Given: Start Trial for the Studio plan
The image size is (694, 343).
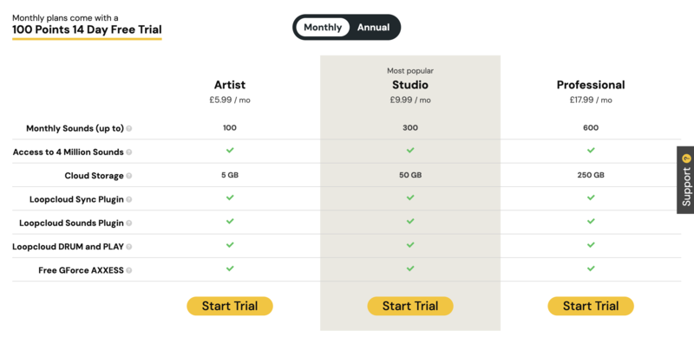Looking at the screenshot, I should pyautogui.click(x=410, y=306).
